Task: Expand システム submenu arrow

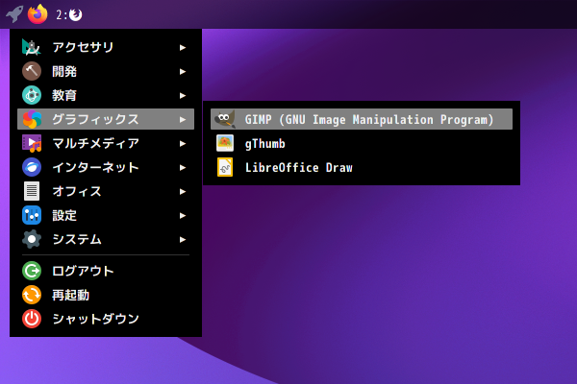Action: tap(183, 240)
